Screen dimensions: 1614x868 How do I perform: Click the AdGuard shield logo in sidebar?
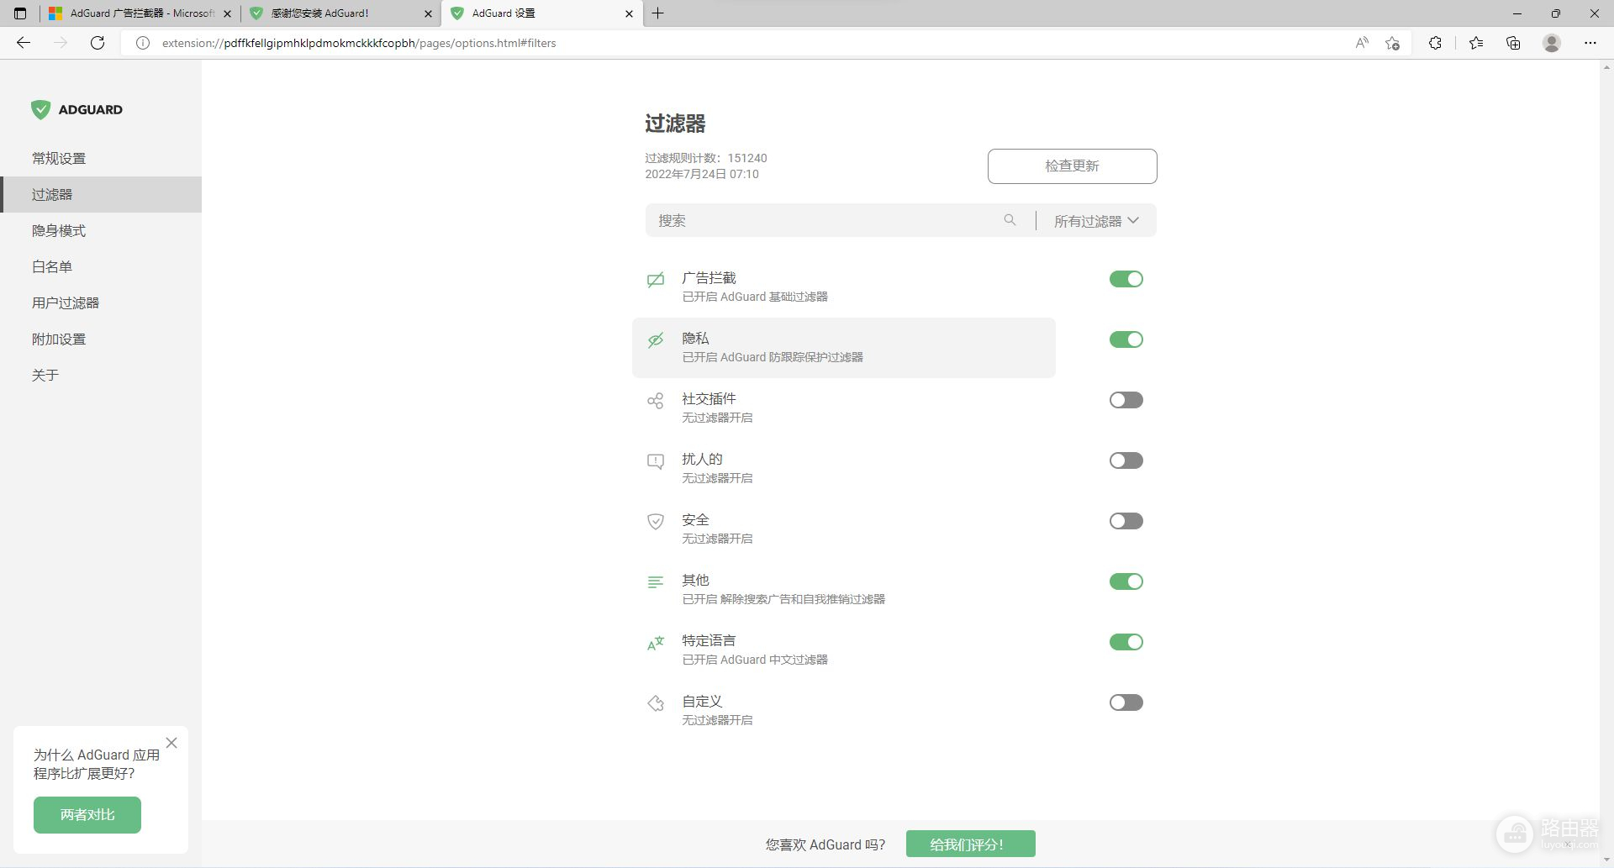pos(40,109)
